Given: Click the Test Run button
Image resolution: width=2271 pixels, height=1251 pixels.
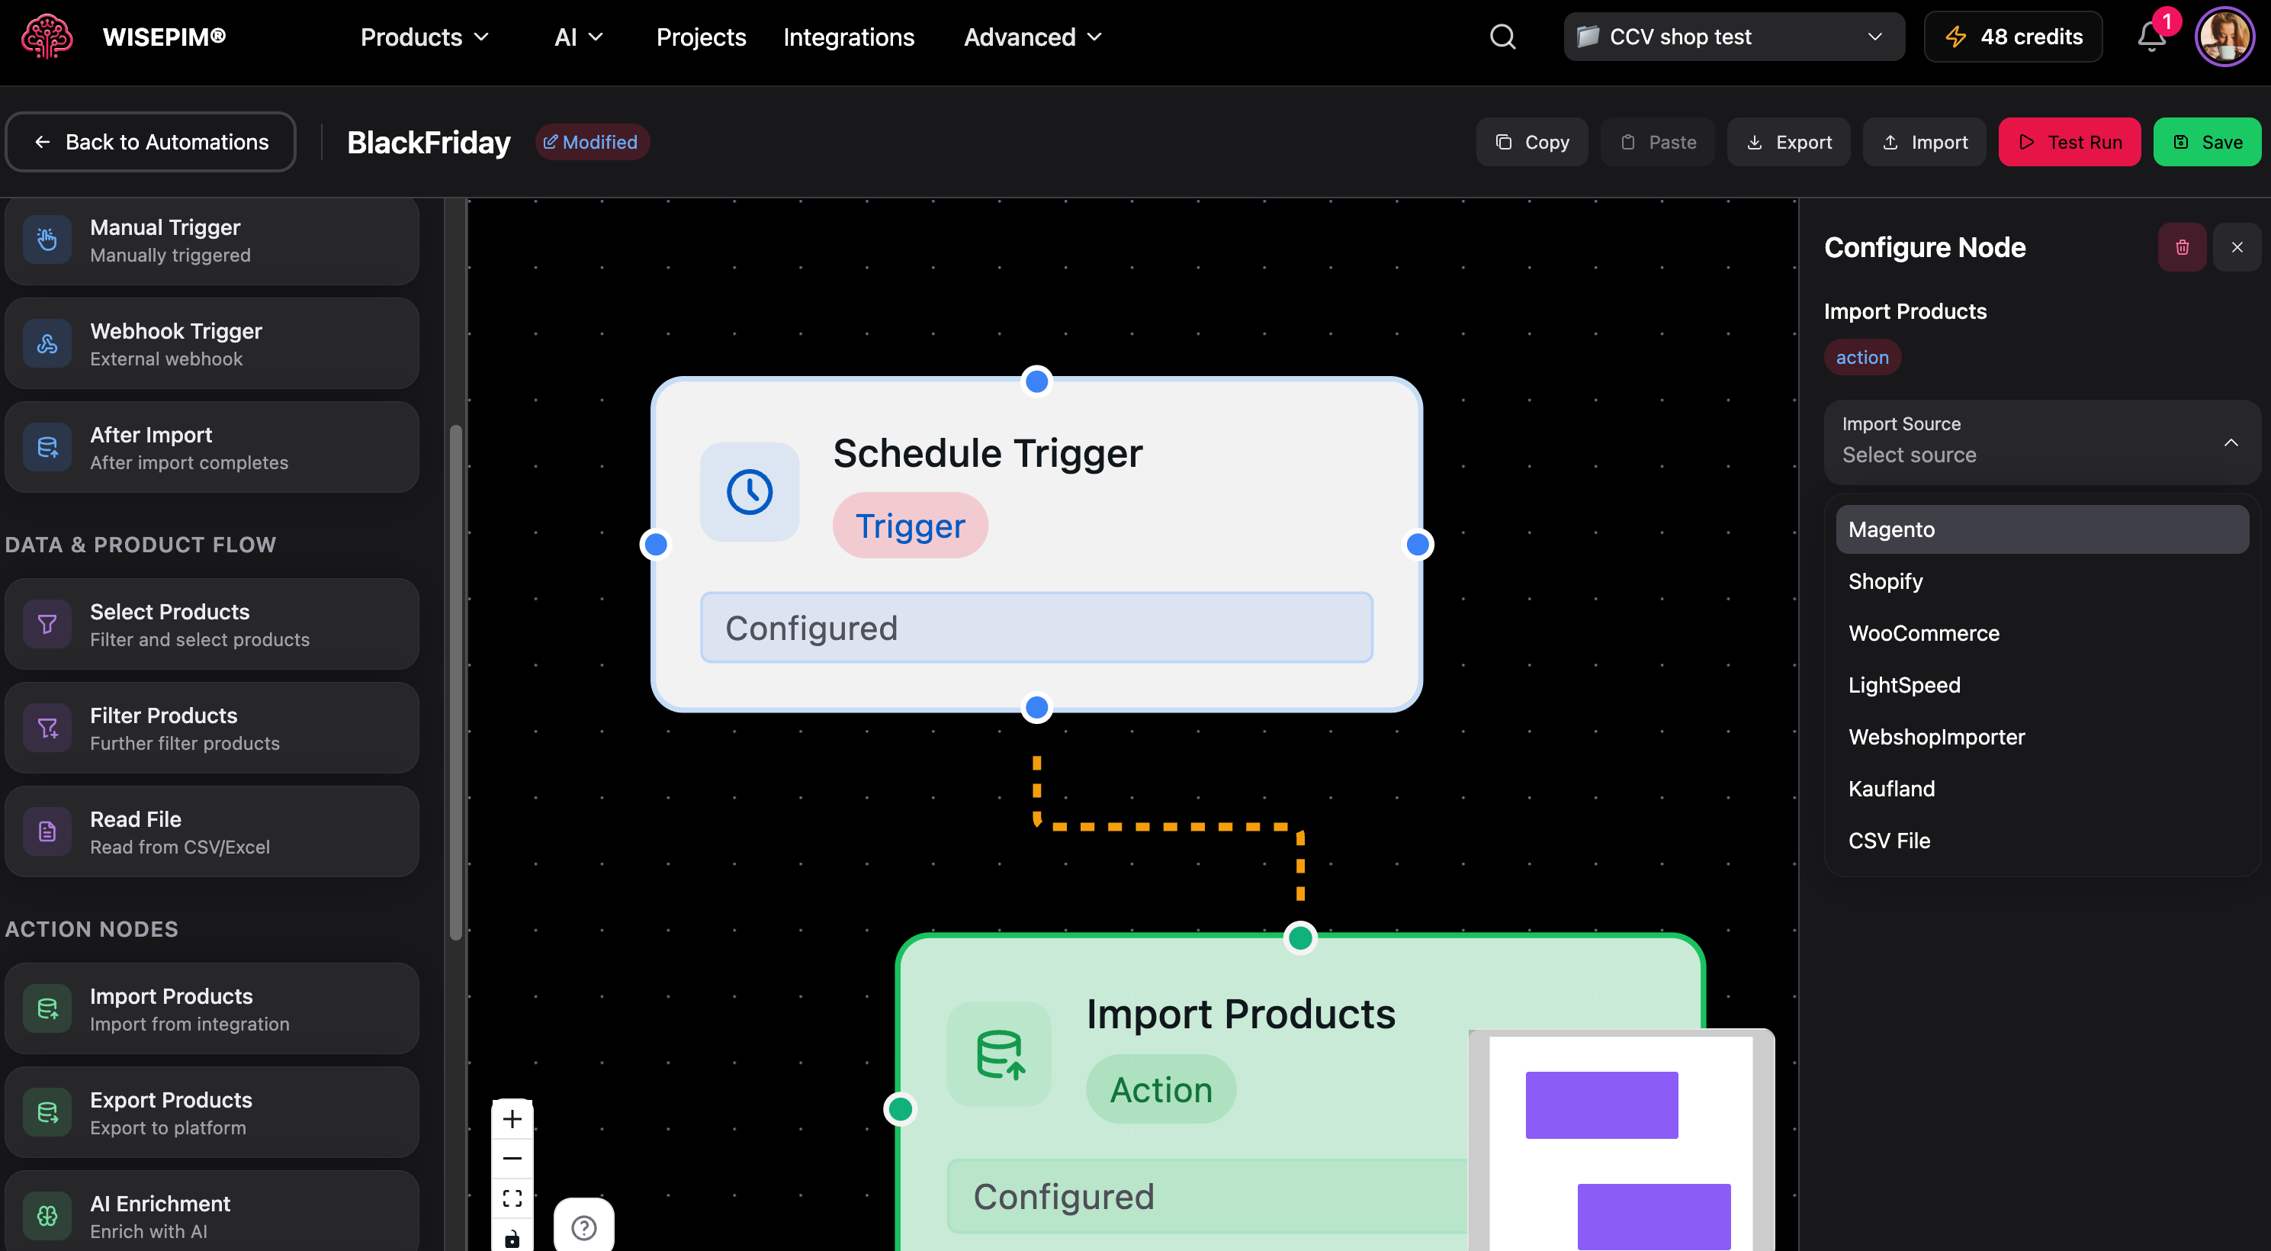Looking at the screenshot, I should click(2069, 142).
